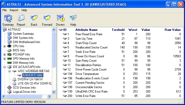The height and width of the screenshot is (105, 185).
Task: Click the DMI System Info icon
Action: (9, 38)
